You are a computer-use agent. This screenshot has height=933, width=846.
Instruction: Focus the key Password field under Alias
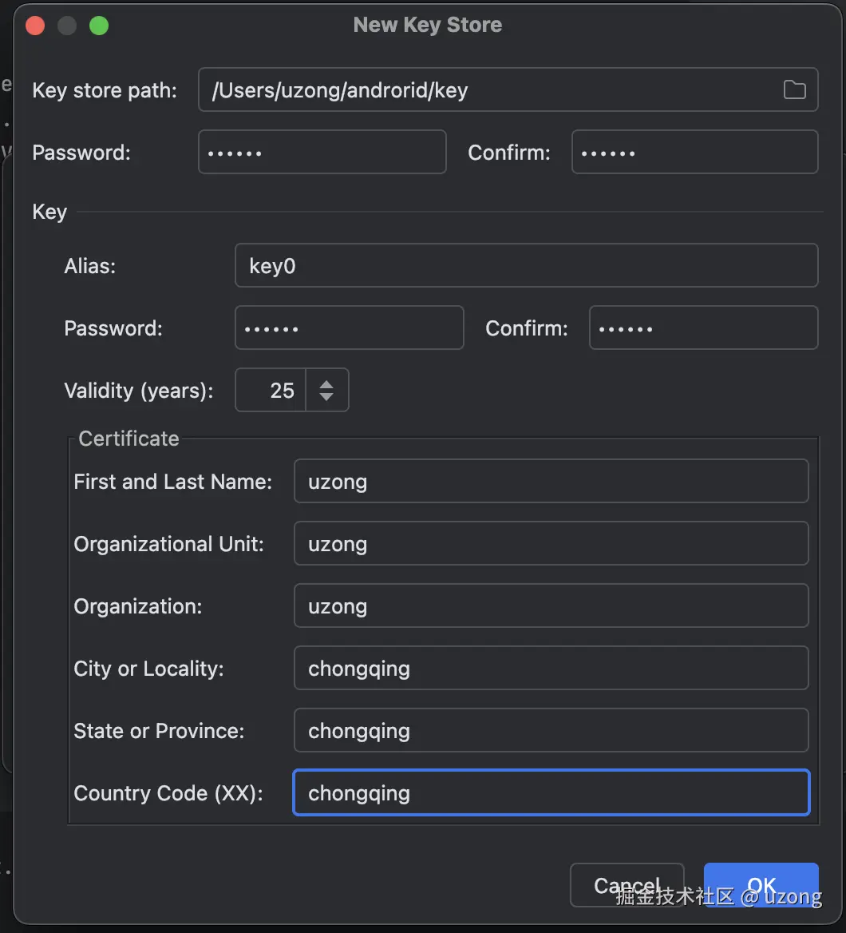(349, 328)
